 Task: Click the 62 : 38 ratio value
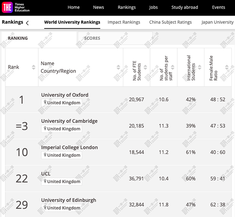(x=218, y=205)
